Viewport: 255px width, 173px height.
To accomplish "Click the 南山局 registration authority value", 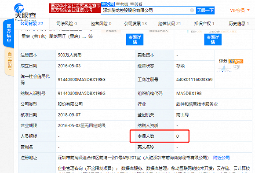I will point(182,115).
